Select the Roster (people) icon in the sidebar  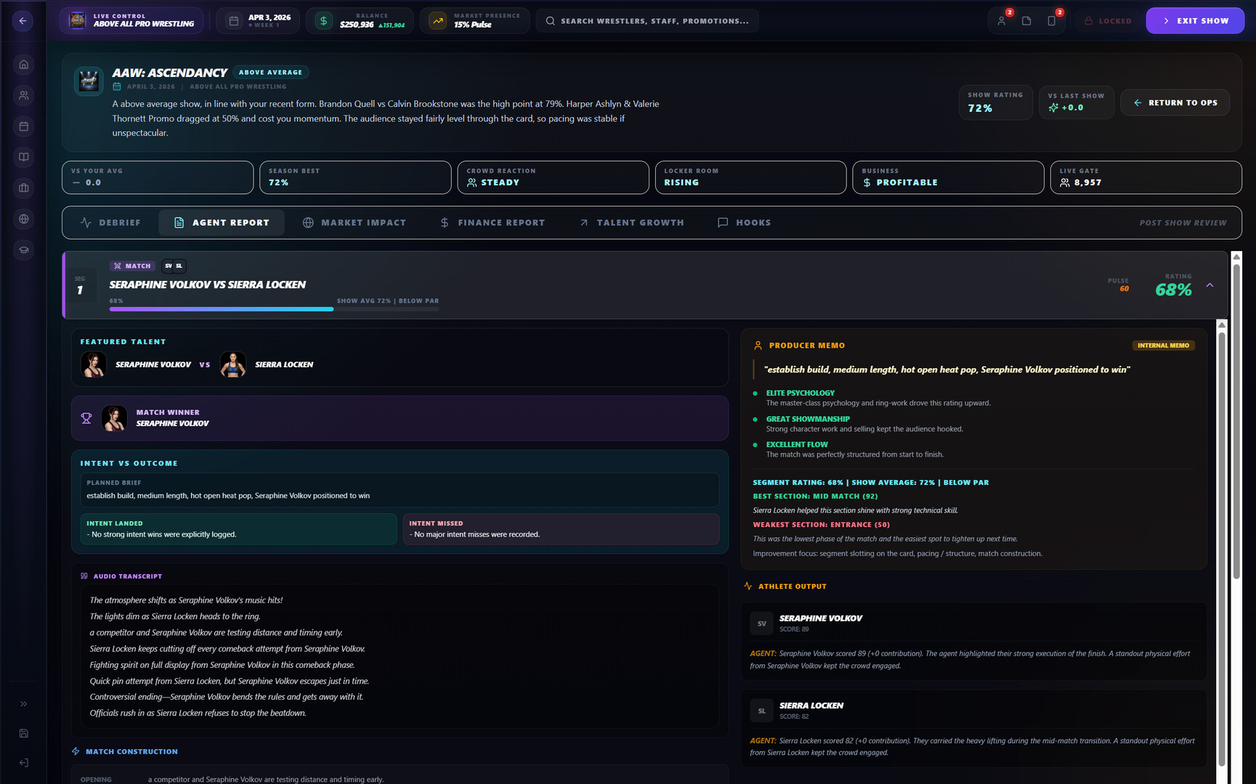pyautogui.click(x=23, y=95)
